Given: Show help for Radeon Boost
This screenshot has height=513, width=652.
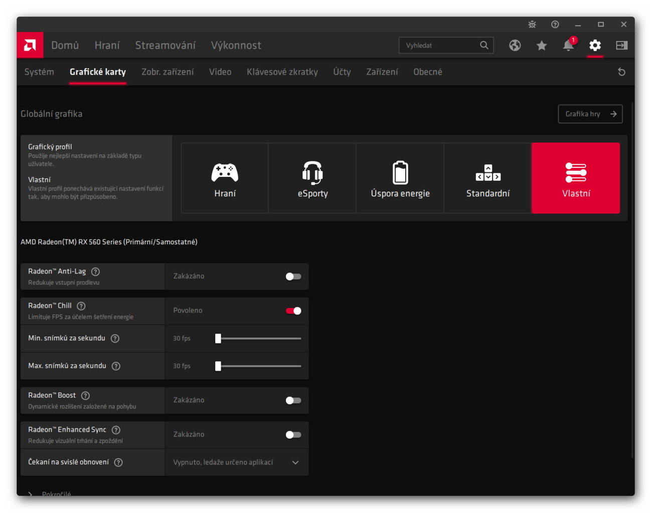Looking at the screenshot, I should coord(85,395).
